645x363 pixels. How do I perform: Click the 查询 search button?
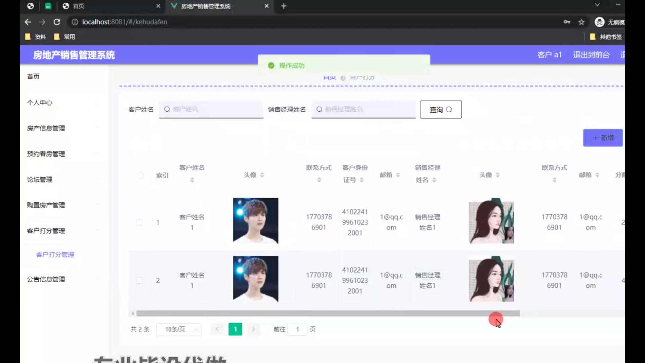point(441,110)
